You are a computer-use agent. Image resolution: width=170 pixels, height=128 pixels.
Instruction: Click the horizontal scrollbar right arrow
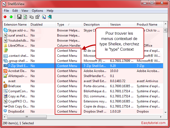pos(161,117)
